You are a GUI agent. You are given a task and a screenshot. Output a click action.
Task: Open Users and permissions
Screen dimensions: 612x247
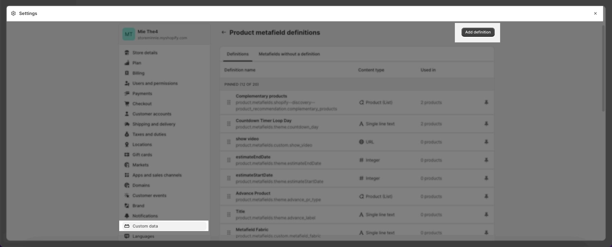[x=164, y=83]
